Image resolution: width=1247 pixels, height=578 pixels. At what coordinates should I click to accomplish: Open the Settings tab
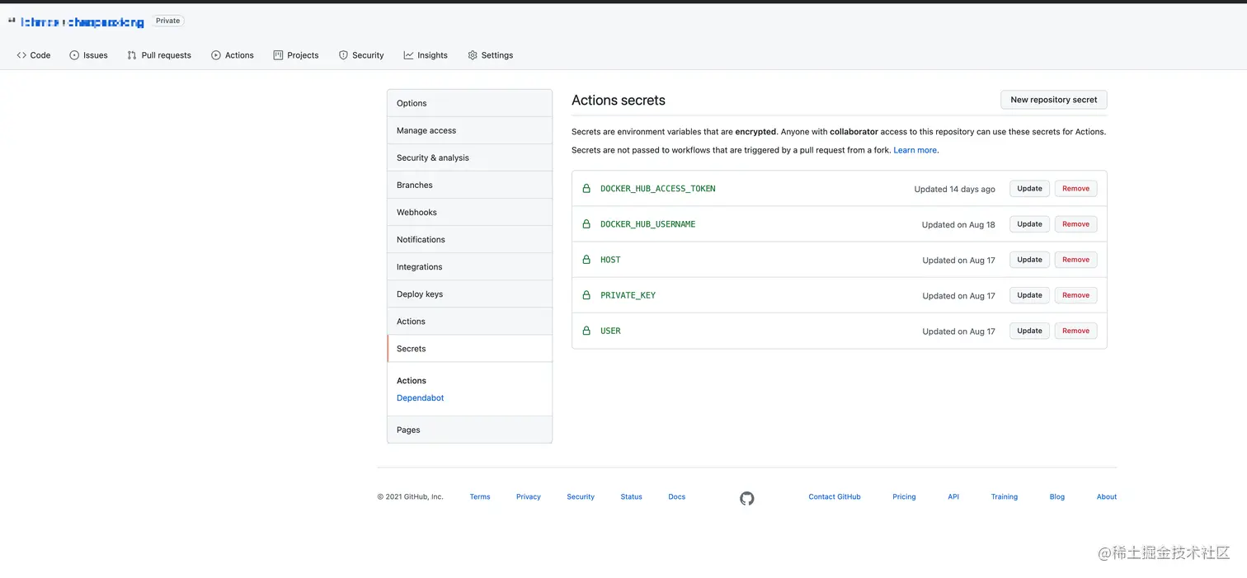coord(491,55)
